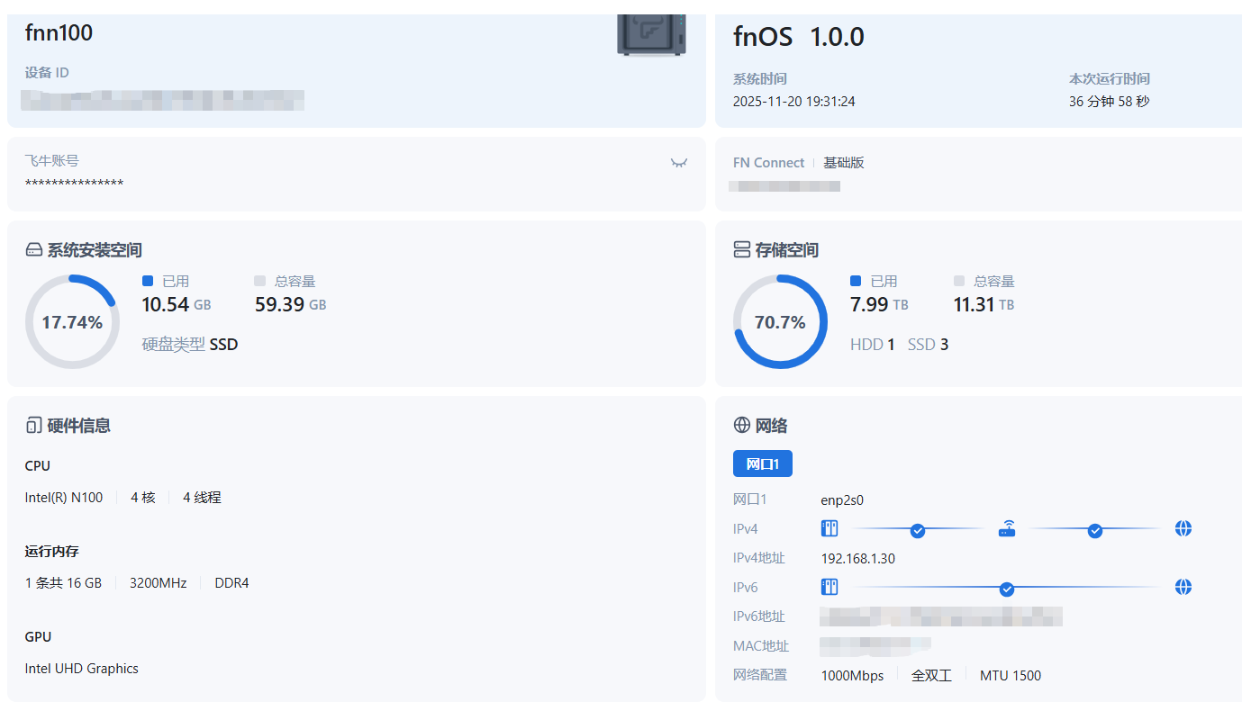Click the NAS device icon in the IPv4 row
Viewport: 1242px width, 720px height.
pyautogui.click(x=830, y=528)
